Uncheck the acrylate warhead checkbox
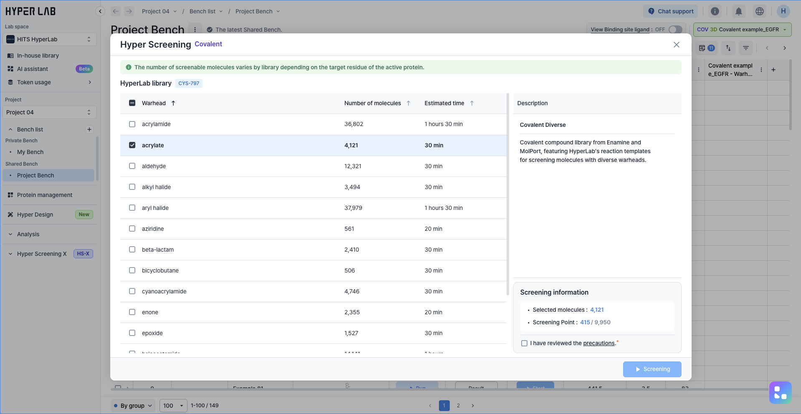The height and width of the screenshot is (414, 801). [132, 145]
